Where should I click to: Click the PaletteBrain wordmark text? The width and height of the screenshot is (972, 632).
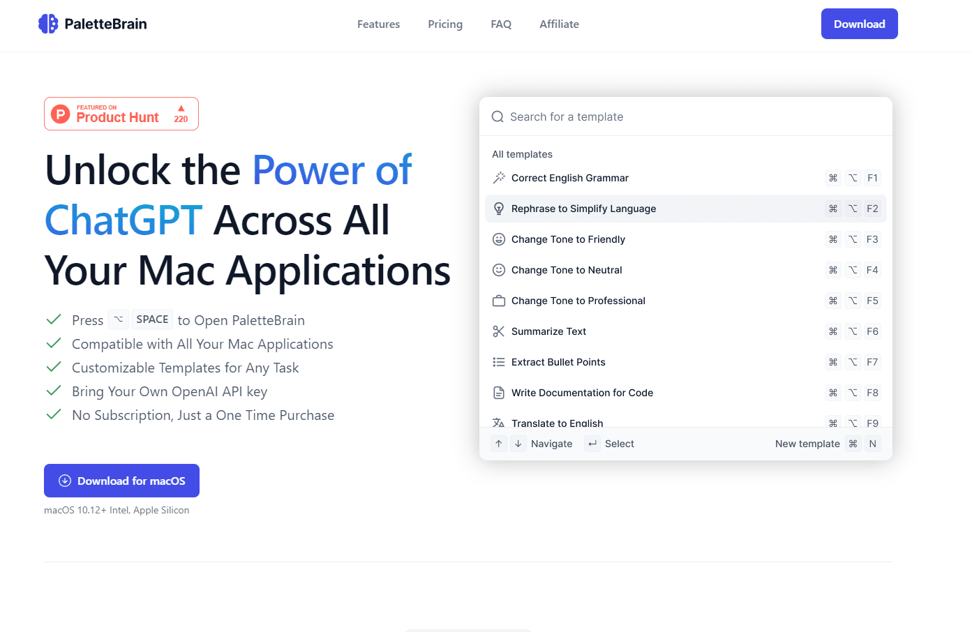click(x=105, y=24)
